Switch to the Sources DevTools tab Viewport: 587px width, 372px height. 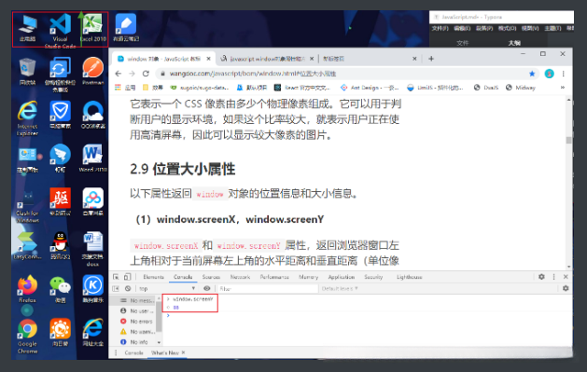[211, 277]
